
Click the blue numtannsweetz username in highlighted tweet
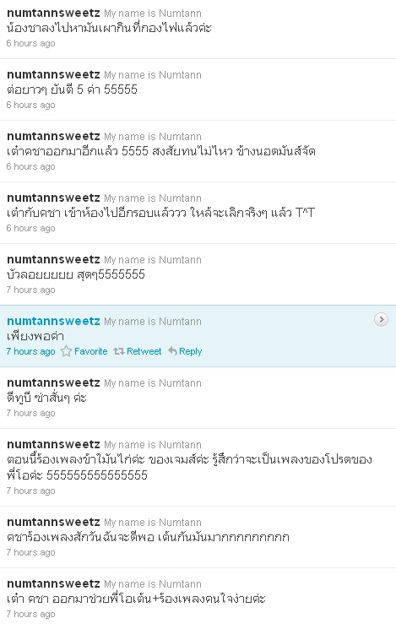coord(53,321)
